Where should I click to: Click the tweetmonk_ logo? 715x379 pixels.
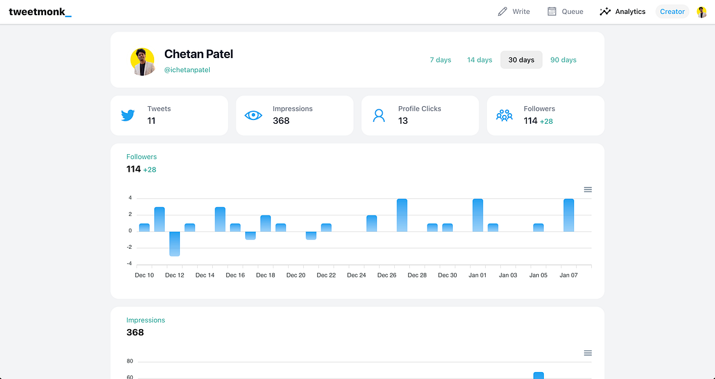pyautogui.click(x=40, y=12)
